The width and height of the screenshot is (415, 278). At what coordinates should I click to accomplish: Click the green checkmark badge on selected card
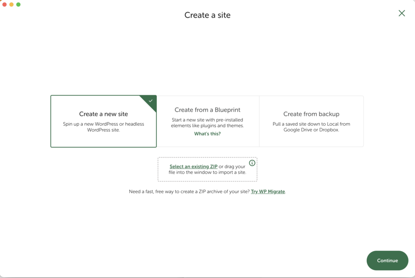click(x=151, y=101)
